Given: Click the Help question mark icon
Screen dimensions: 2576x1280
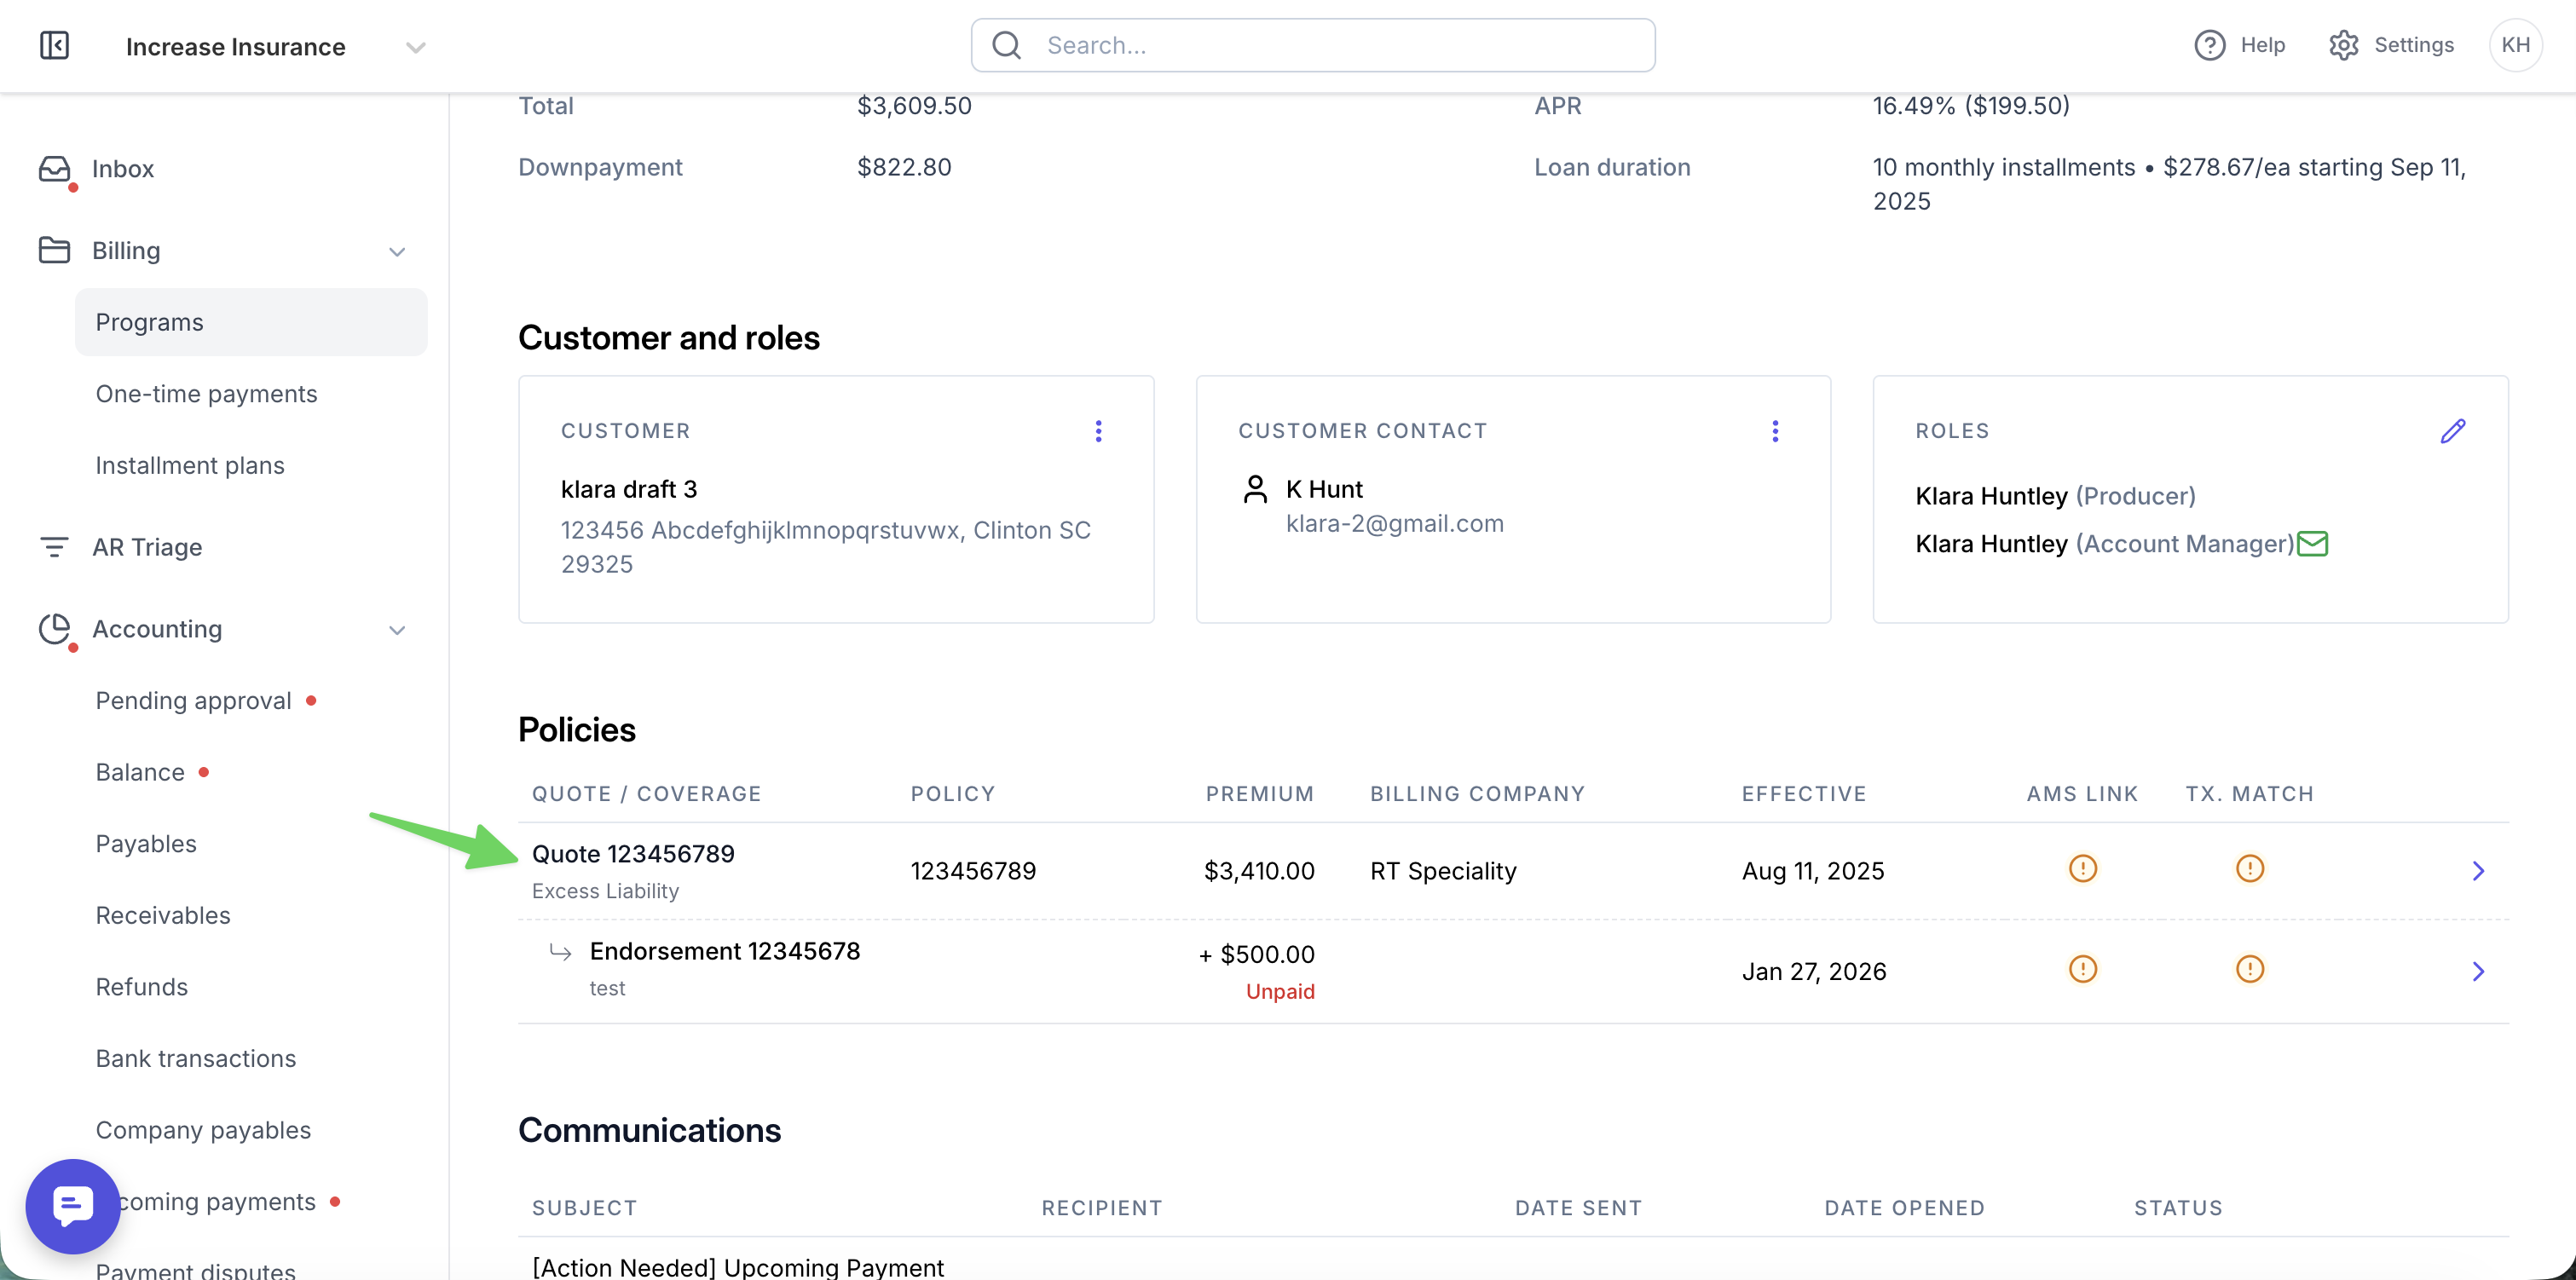Looking at the screenshot, I should 2209,45.
